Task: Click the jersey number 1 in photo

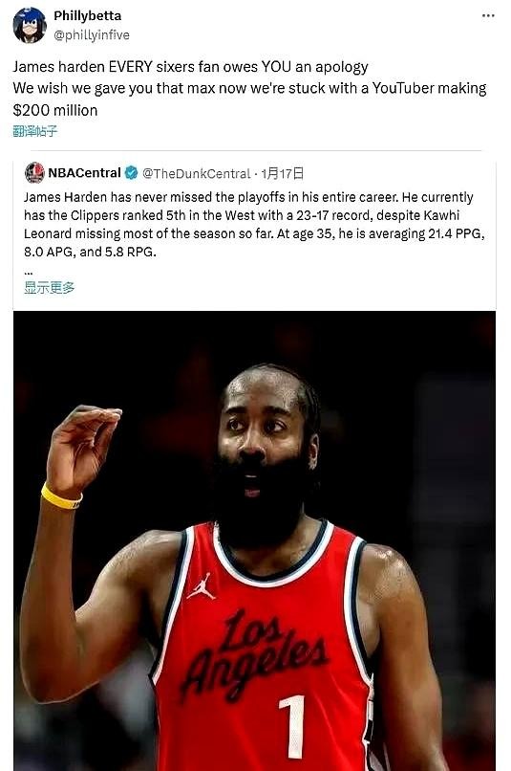Action: click(x=293, y=726)
